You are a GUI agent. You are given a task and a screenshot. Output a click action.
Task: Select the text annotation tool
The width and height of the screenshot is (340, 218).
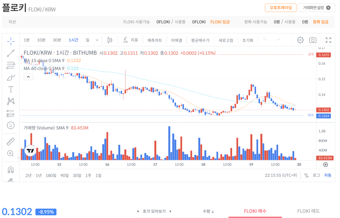11,89
